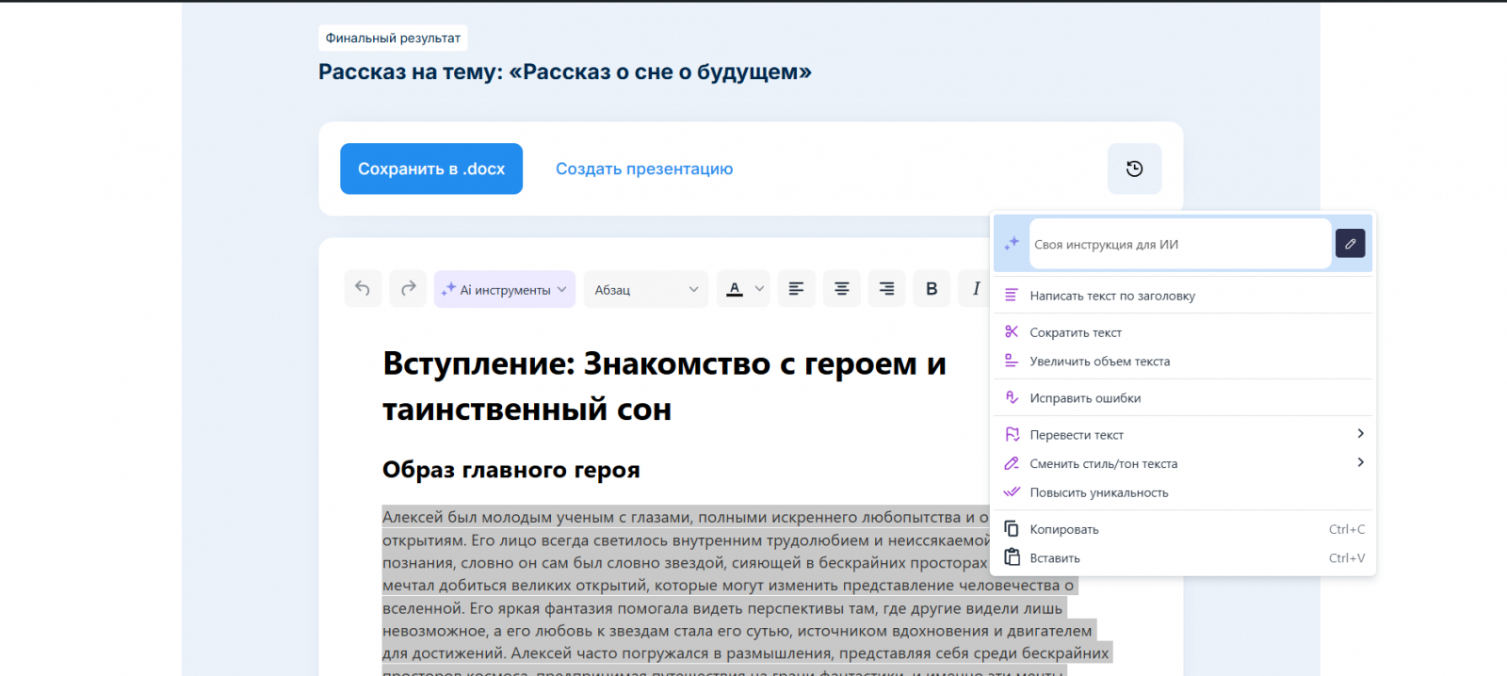Align text to the left

tap(796, 289)
